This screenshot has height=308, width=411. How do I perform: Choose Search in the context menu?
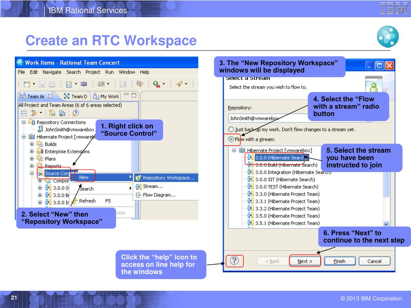(x=101, y=189)
